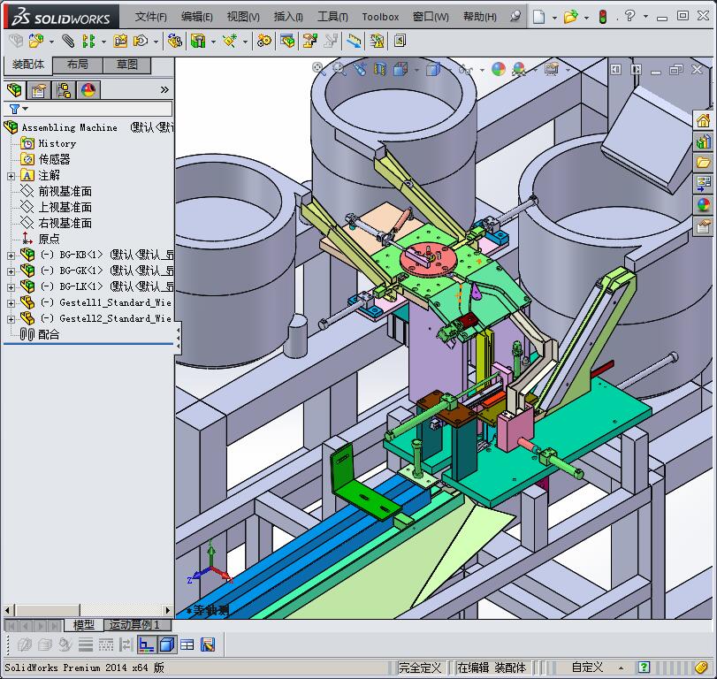Toggle the 2D/3D layout icon in bottom toolbar
Viewport: 717px width, 679px height.
(x=146, y=645)
